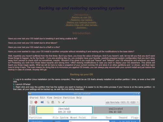Select the unallocated 394.40 GiB block
Viewport: 163px width, 122px height.
tap(116, 110)
